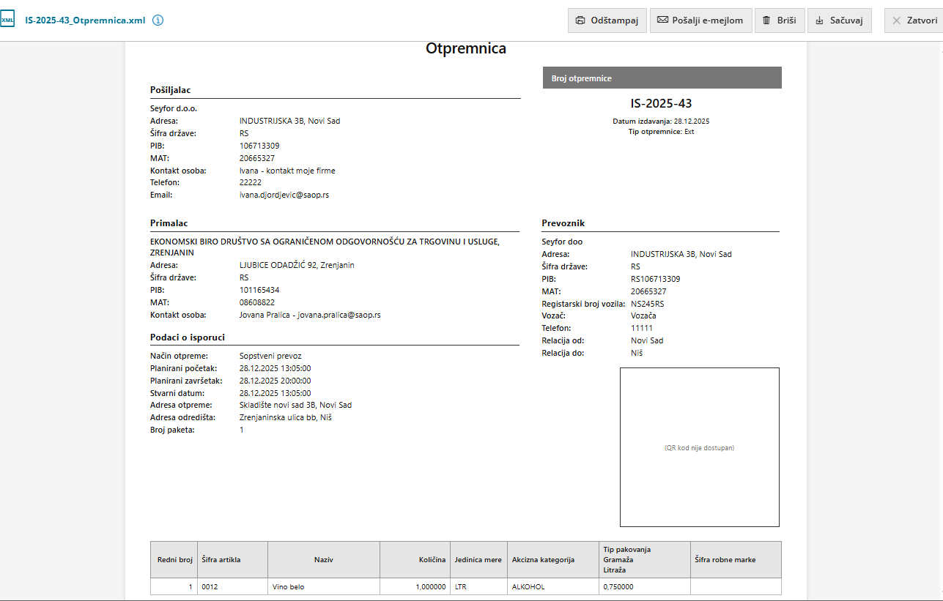Select carrier PIB RS106713309

pos(656,279)
